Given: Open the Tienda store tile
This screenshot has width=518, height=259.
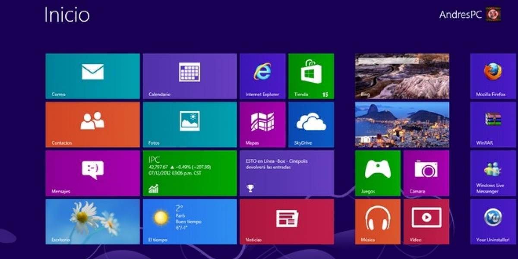Looking at the screenshot, I should [x=311, y=76].
